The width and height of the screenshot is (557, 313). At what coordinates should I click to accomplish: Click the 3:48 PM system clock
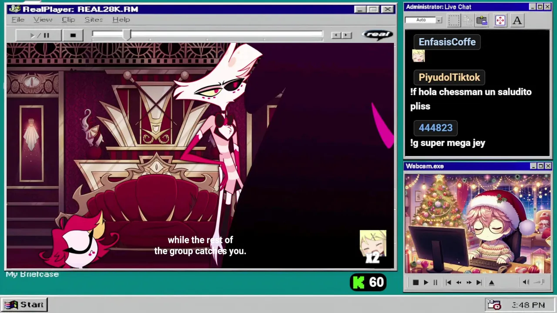(528, 305)
